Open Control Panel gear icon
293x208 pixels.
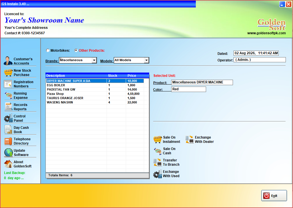pos(8,118)
